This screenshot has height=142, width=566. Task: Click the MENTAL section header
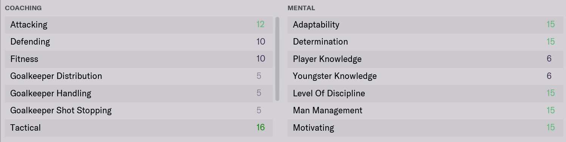tap(301, 8)
